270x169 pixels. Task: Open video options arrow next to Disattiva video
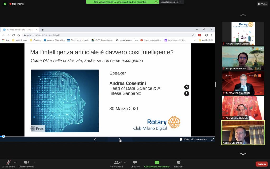click(x=33, y=162)
